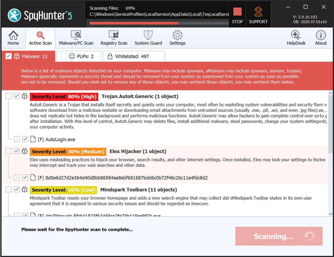Click the results list scroll-down arrow

point(331,214)
